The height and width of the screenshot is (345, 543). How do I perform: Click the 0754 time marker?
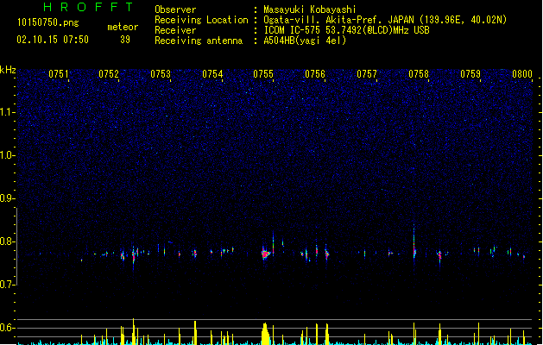pos(212,74)
